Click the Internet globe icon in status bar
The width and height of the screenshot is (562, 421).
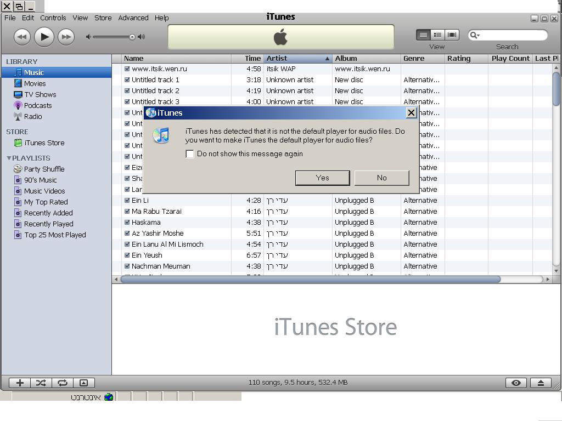coord(109,397)
